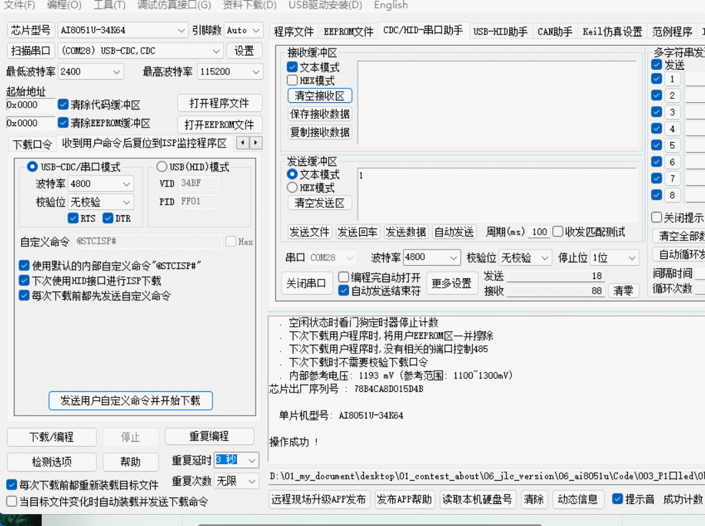Open the 资料下载(D) menu
Screen dimensions: 705x526
[x=250, y=5]
